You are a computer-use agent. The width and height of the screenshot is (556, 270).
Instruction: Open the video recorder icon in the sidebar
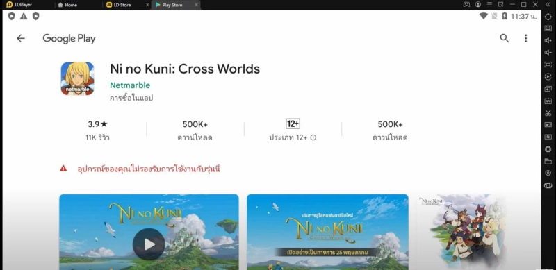tap(548, 125)
